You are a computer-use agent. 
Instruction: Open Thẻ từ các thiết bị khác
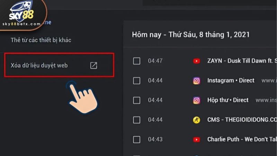41,40
